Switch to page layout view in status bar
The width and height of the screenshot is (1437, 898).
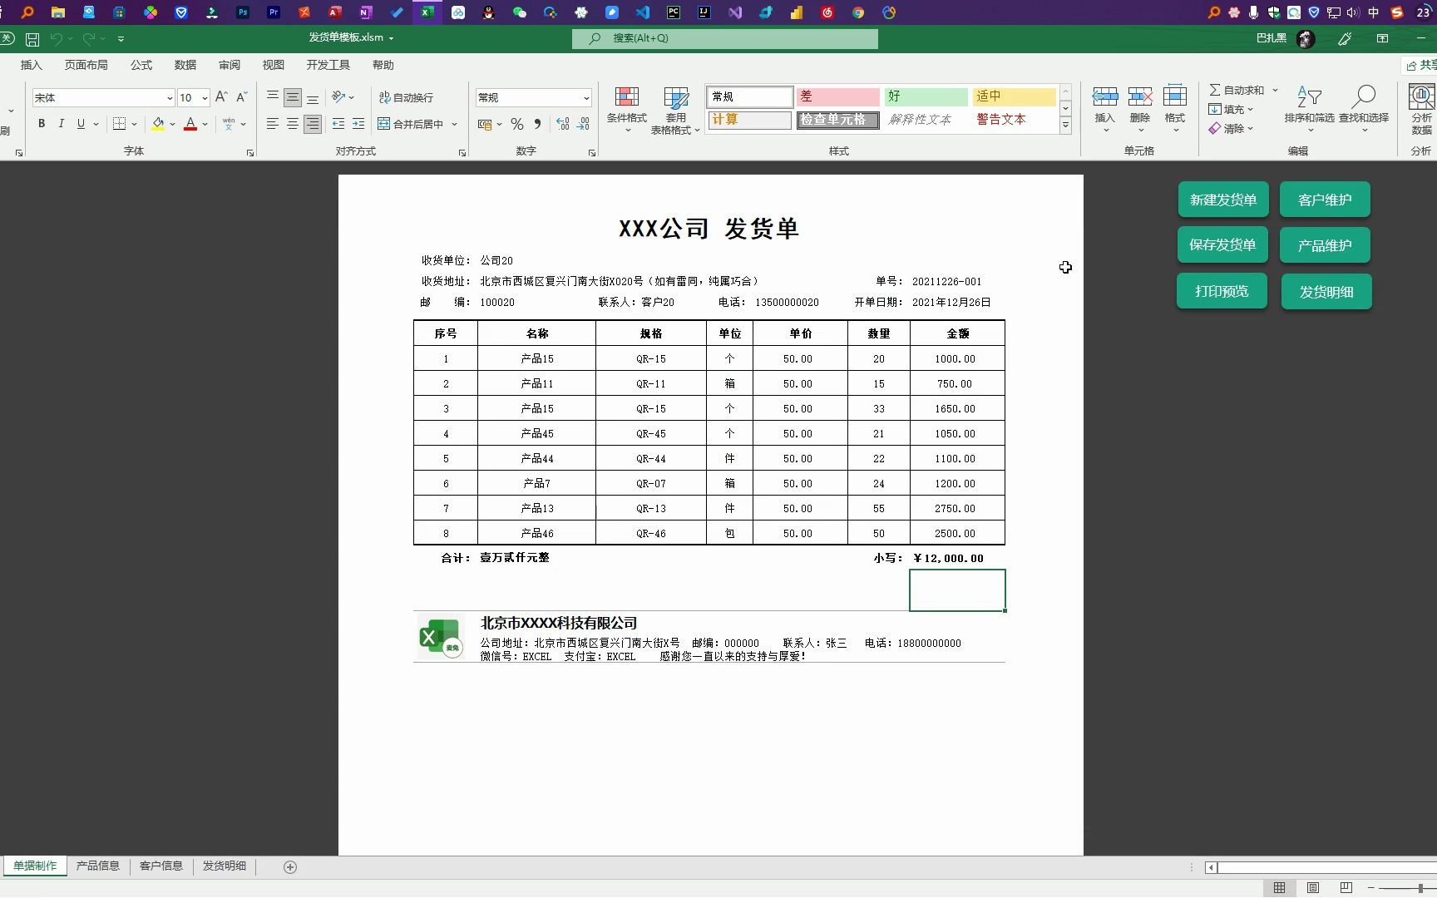1313,888
